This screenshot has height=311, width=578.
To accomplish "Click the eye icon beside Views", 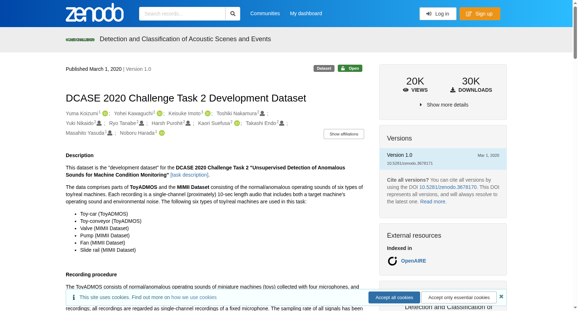I will point(406,90).
